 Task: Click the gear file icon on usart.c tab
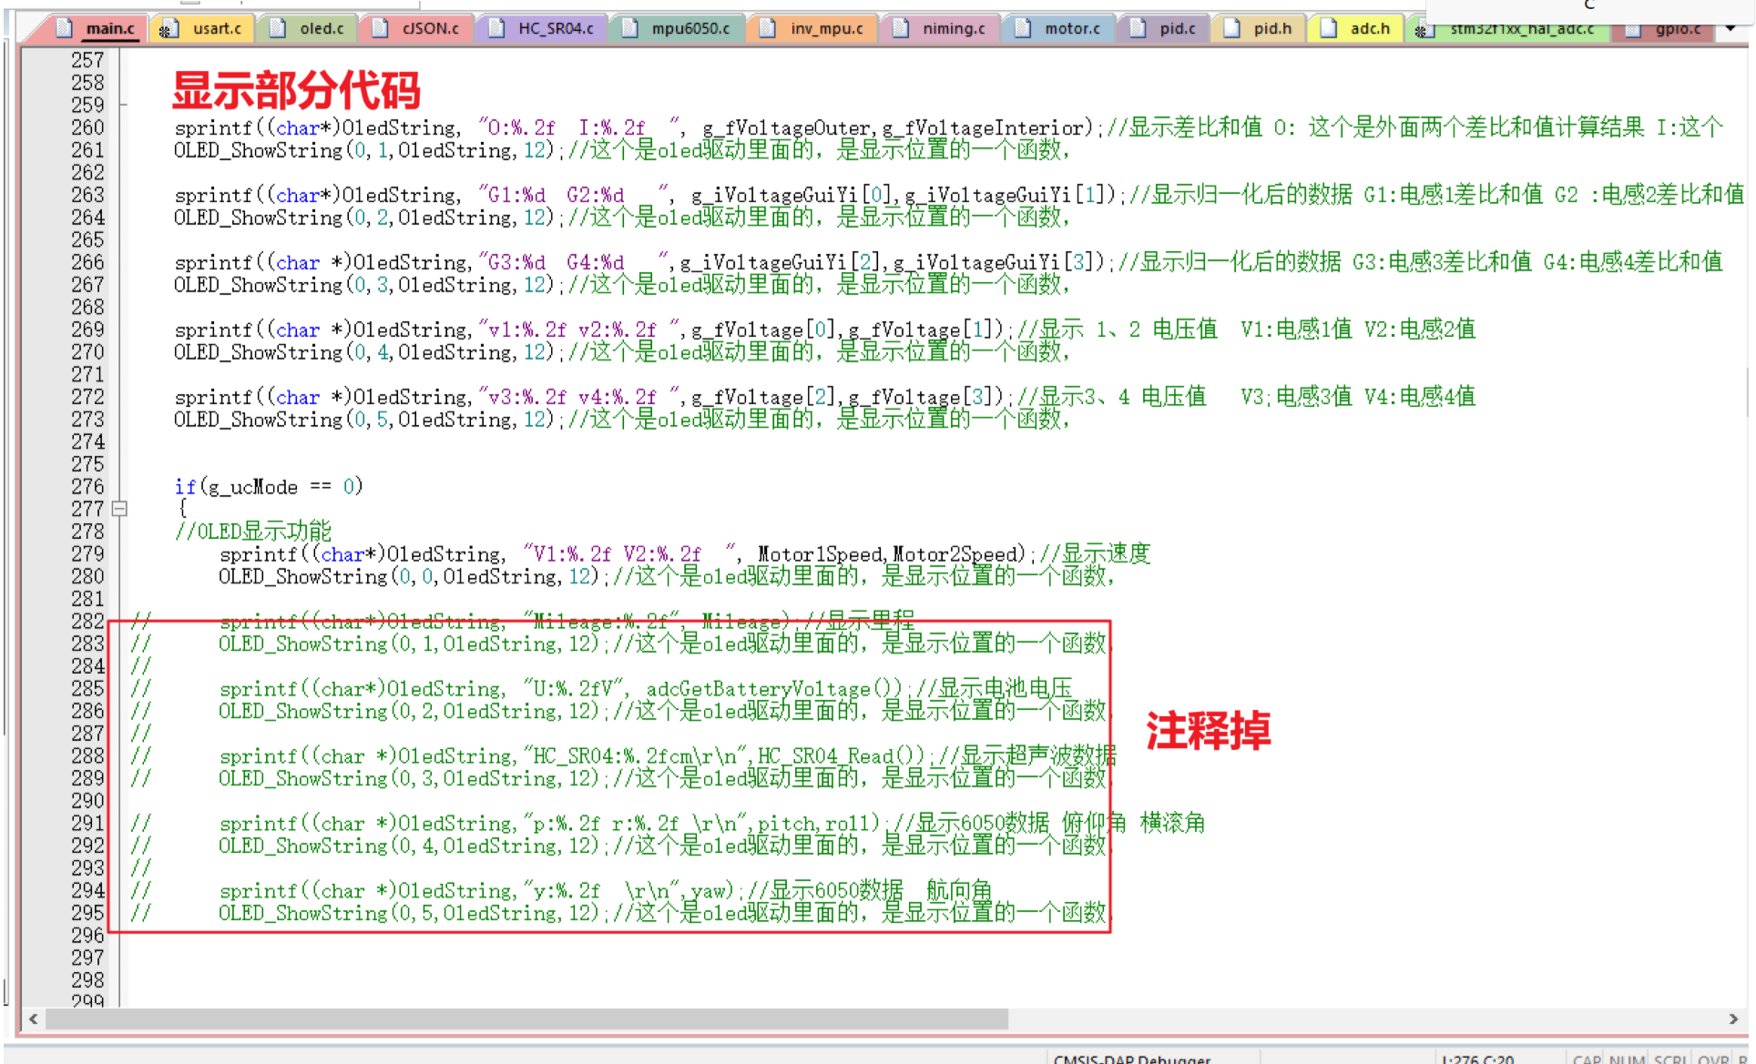[168, 29]
